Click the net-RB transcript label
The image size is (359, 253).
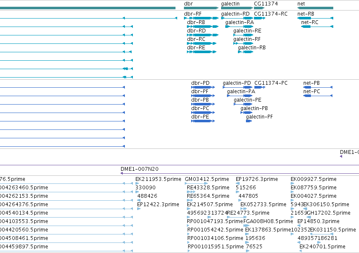pyautogui.click(x=306, y=14)
